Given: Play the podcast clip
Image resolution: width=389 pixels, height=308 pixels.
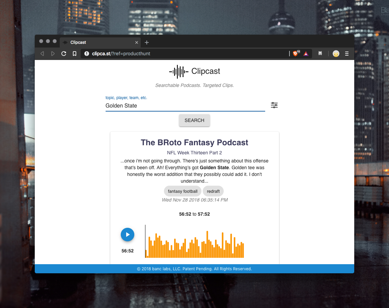Looking at the screenshot, I should (128, 235).
